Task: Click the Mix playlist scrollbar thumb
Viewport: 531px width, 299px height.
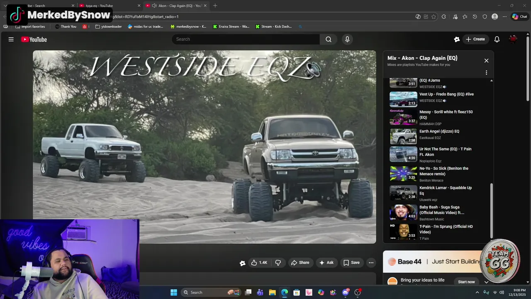Action: click(x=492, y=211)
